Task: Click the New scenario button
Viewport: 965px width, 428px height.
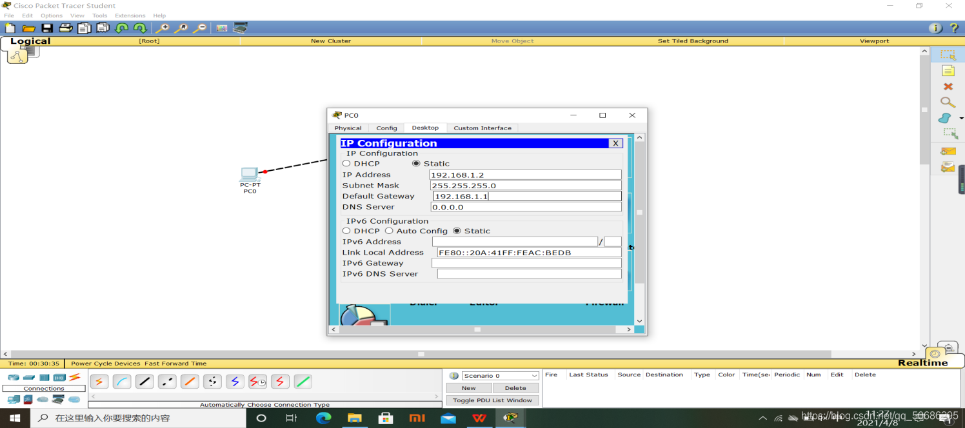Action: (469, 388)
